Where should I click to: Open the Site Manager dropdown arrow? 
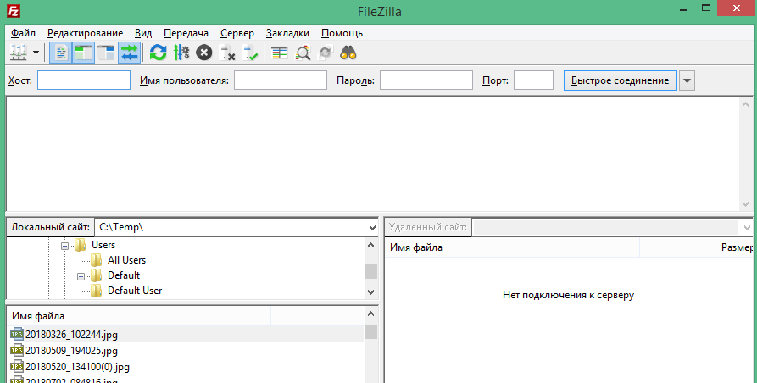coord(36,53)
